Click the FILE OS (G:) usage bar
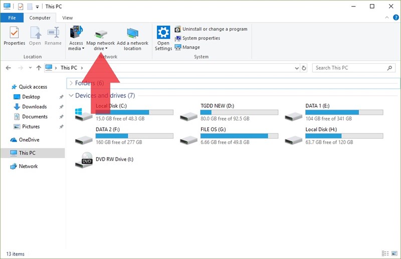The image size is (401, 259). pos(240,136)
